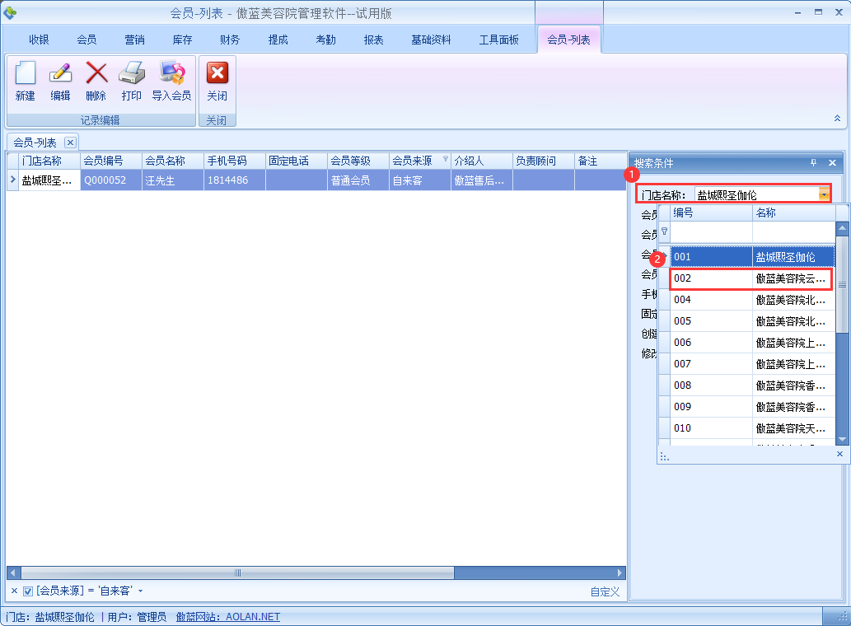This screenshot has width=851, height=626.
Task: Open the 门店名称 dropdown arrow
Action: point(824,194)
